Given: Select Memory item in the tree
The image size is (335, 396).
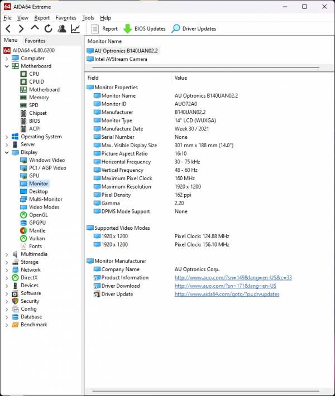Looking at the screenshot, I should 39,98.
